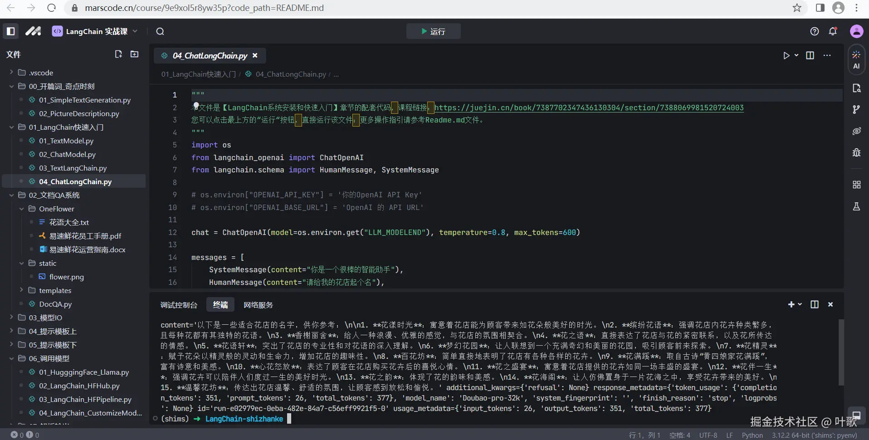Toggle split editor layout icon

pyautogui.click(x=810, y=55)
